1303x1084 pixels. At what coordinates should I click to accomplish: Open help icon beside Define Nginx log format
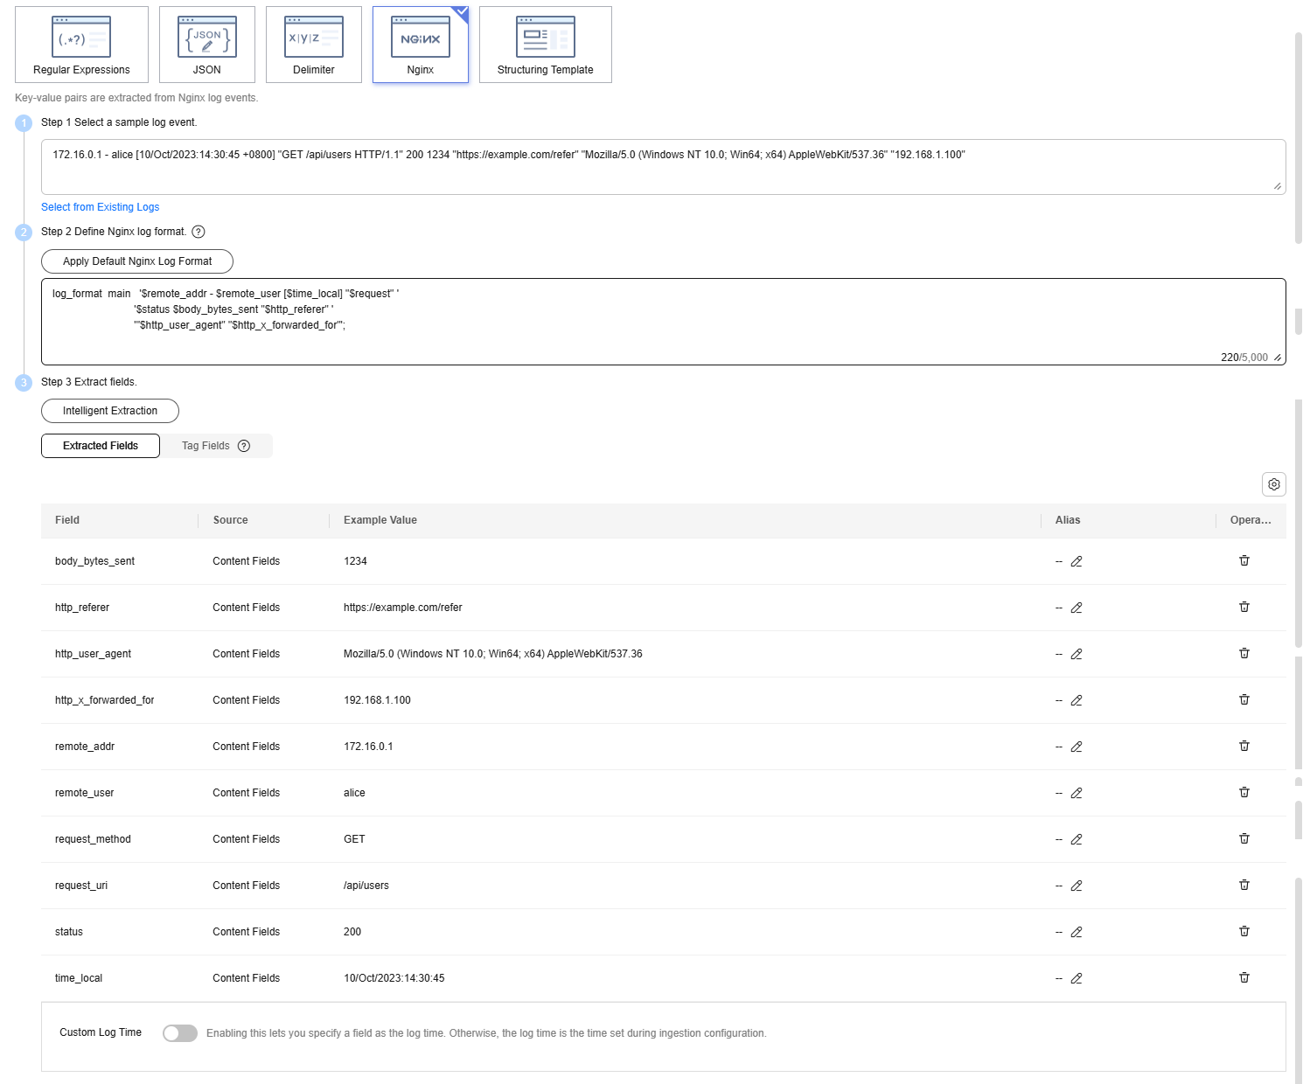point(199,232)
